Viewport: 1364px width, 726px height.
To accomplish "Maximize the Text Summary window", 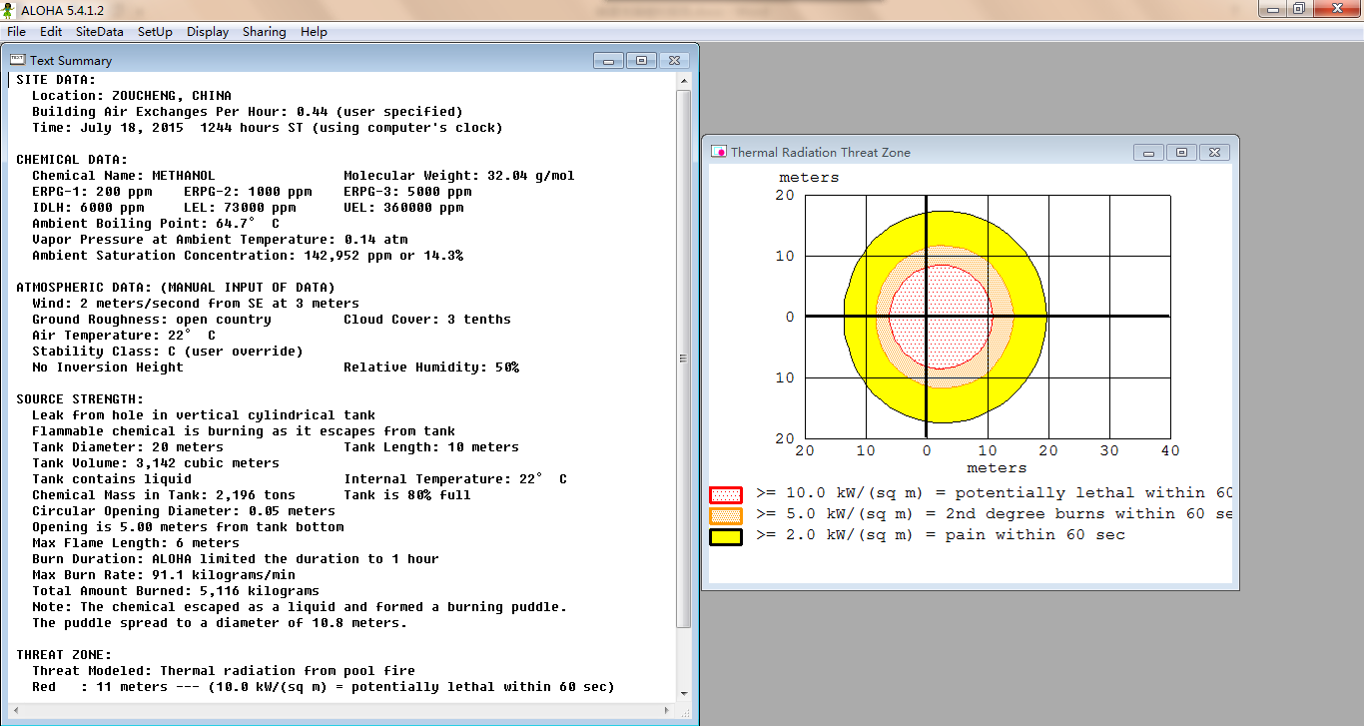I will (x=641, y=61).
